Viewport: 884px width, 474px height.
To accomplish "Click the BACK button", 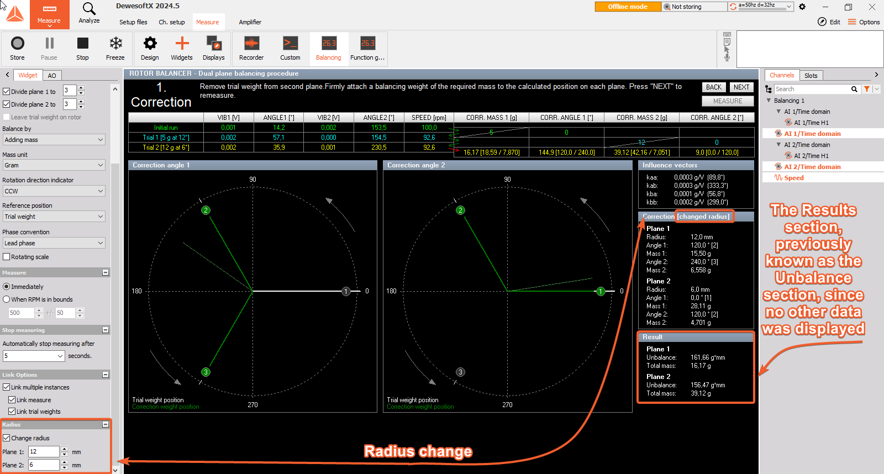I will (x=714, y=87).
